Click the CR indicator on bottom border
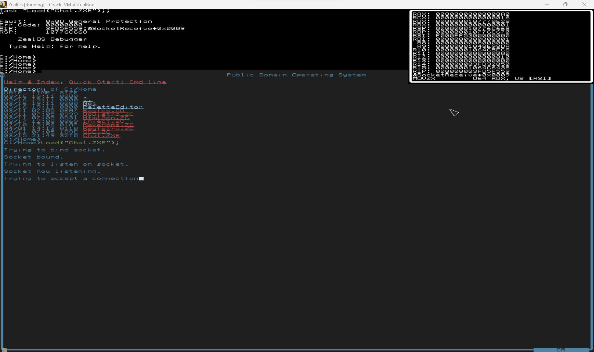This screenshot has width=594, height=352. coord(561,350)
